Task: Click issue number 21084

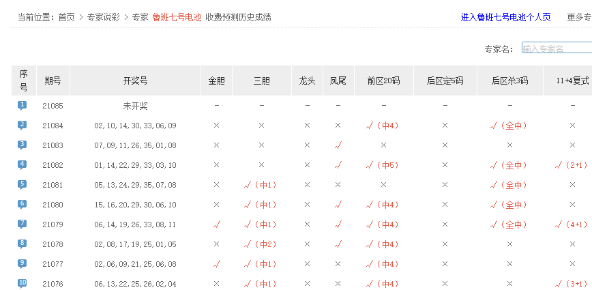Action: pyautogui.click(x=53, y=126)
